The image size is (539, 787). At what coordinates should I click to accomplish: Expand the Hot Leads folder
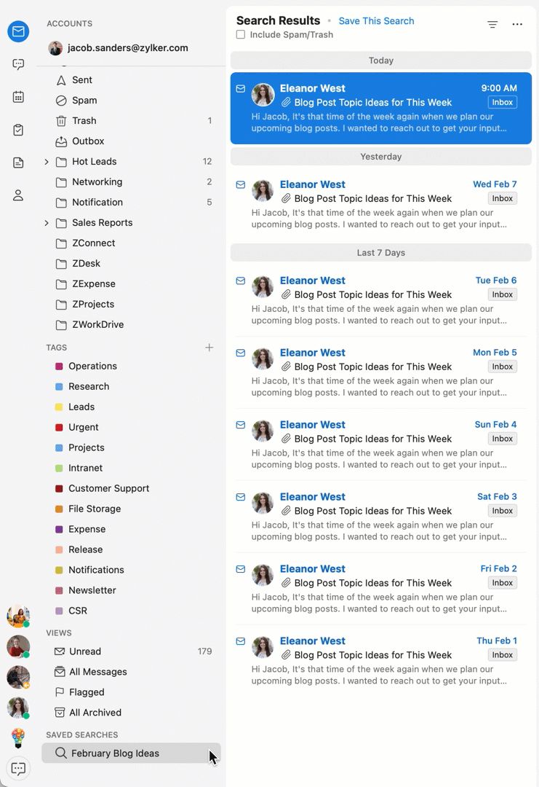47,162
